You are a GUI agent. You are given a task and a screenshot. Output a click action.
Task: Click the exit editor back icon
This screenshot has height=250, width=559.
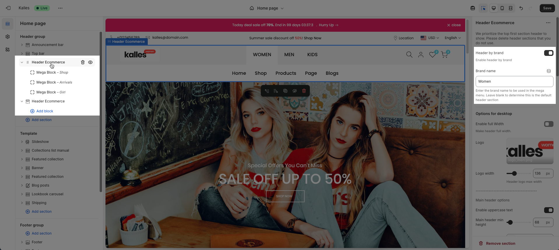coord(8,8)
